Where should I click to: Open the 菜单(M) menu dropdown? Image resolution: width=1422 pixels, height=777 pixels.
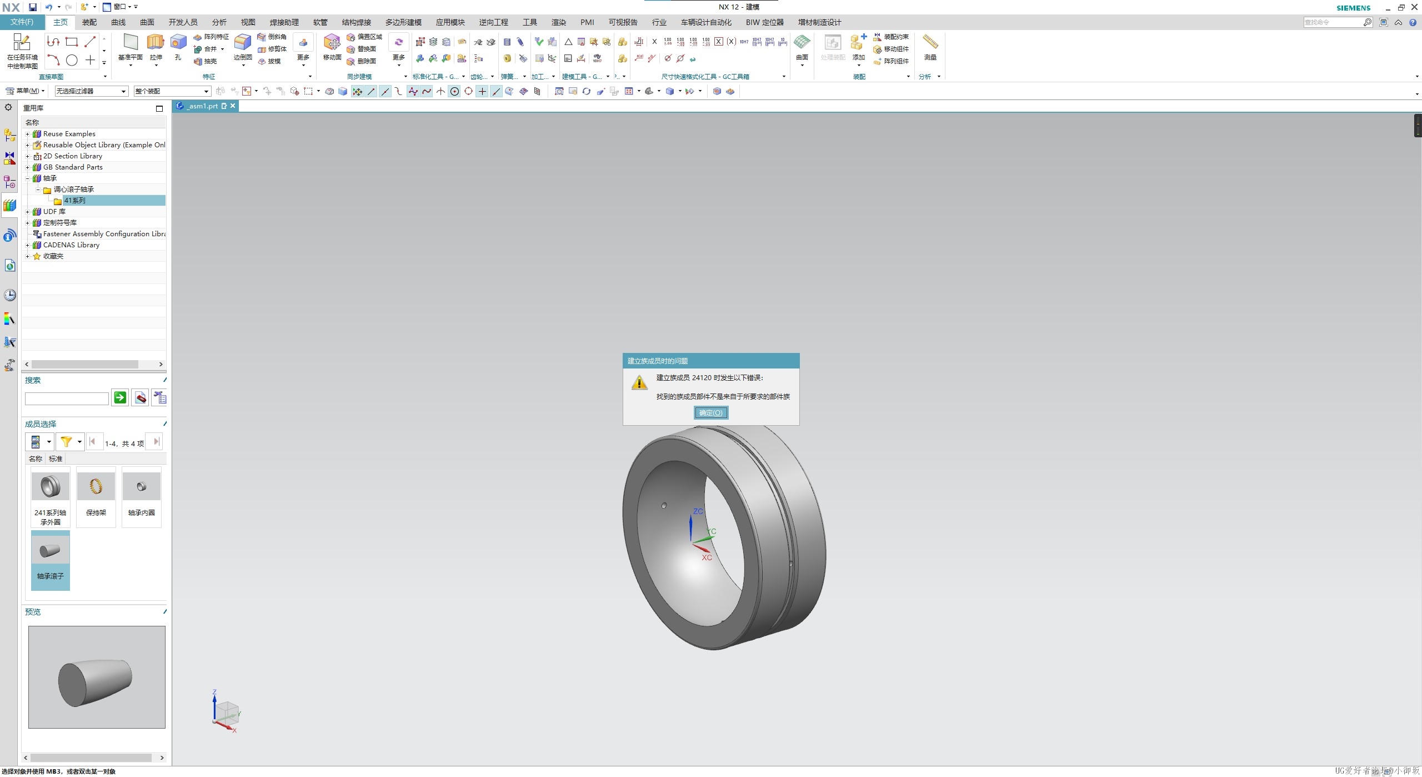[x=26, y=91]
